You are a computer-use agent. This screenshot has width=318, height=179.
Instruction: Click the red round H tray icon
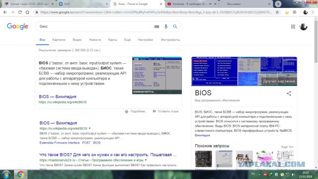[265, 175]
